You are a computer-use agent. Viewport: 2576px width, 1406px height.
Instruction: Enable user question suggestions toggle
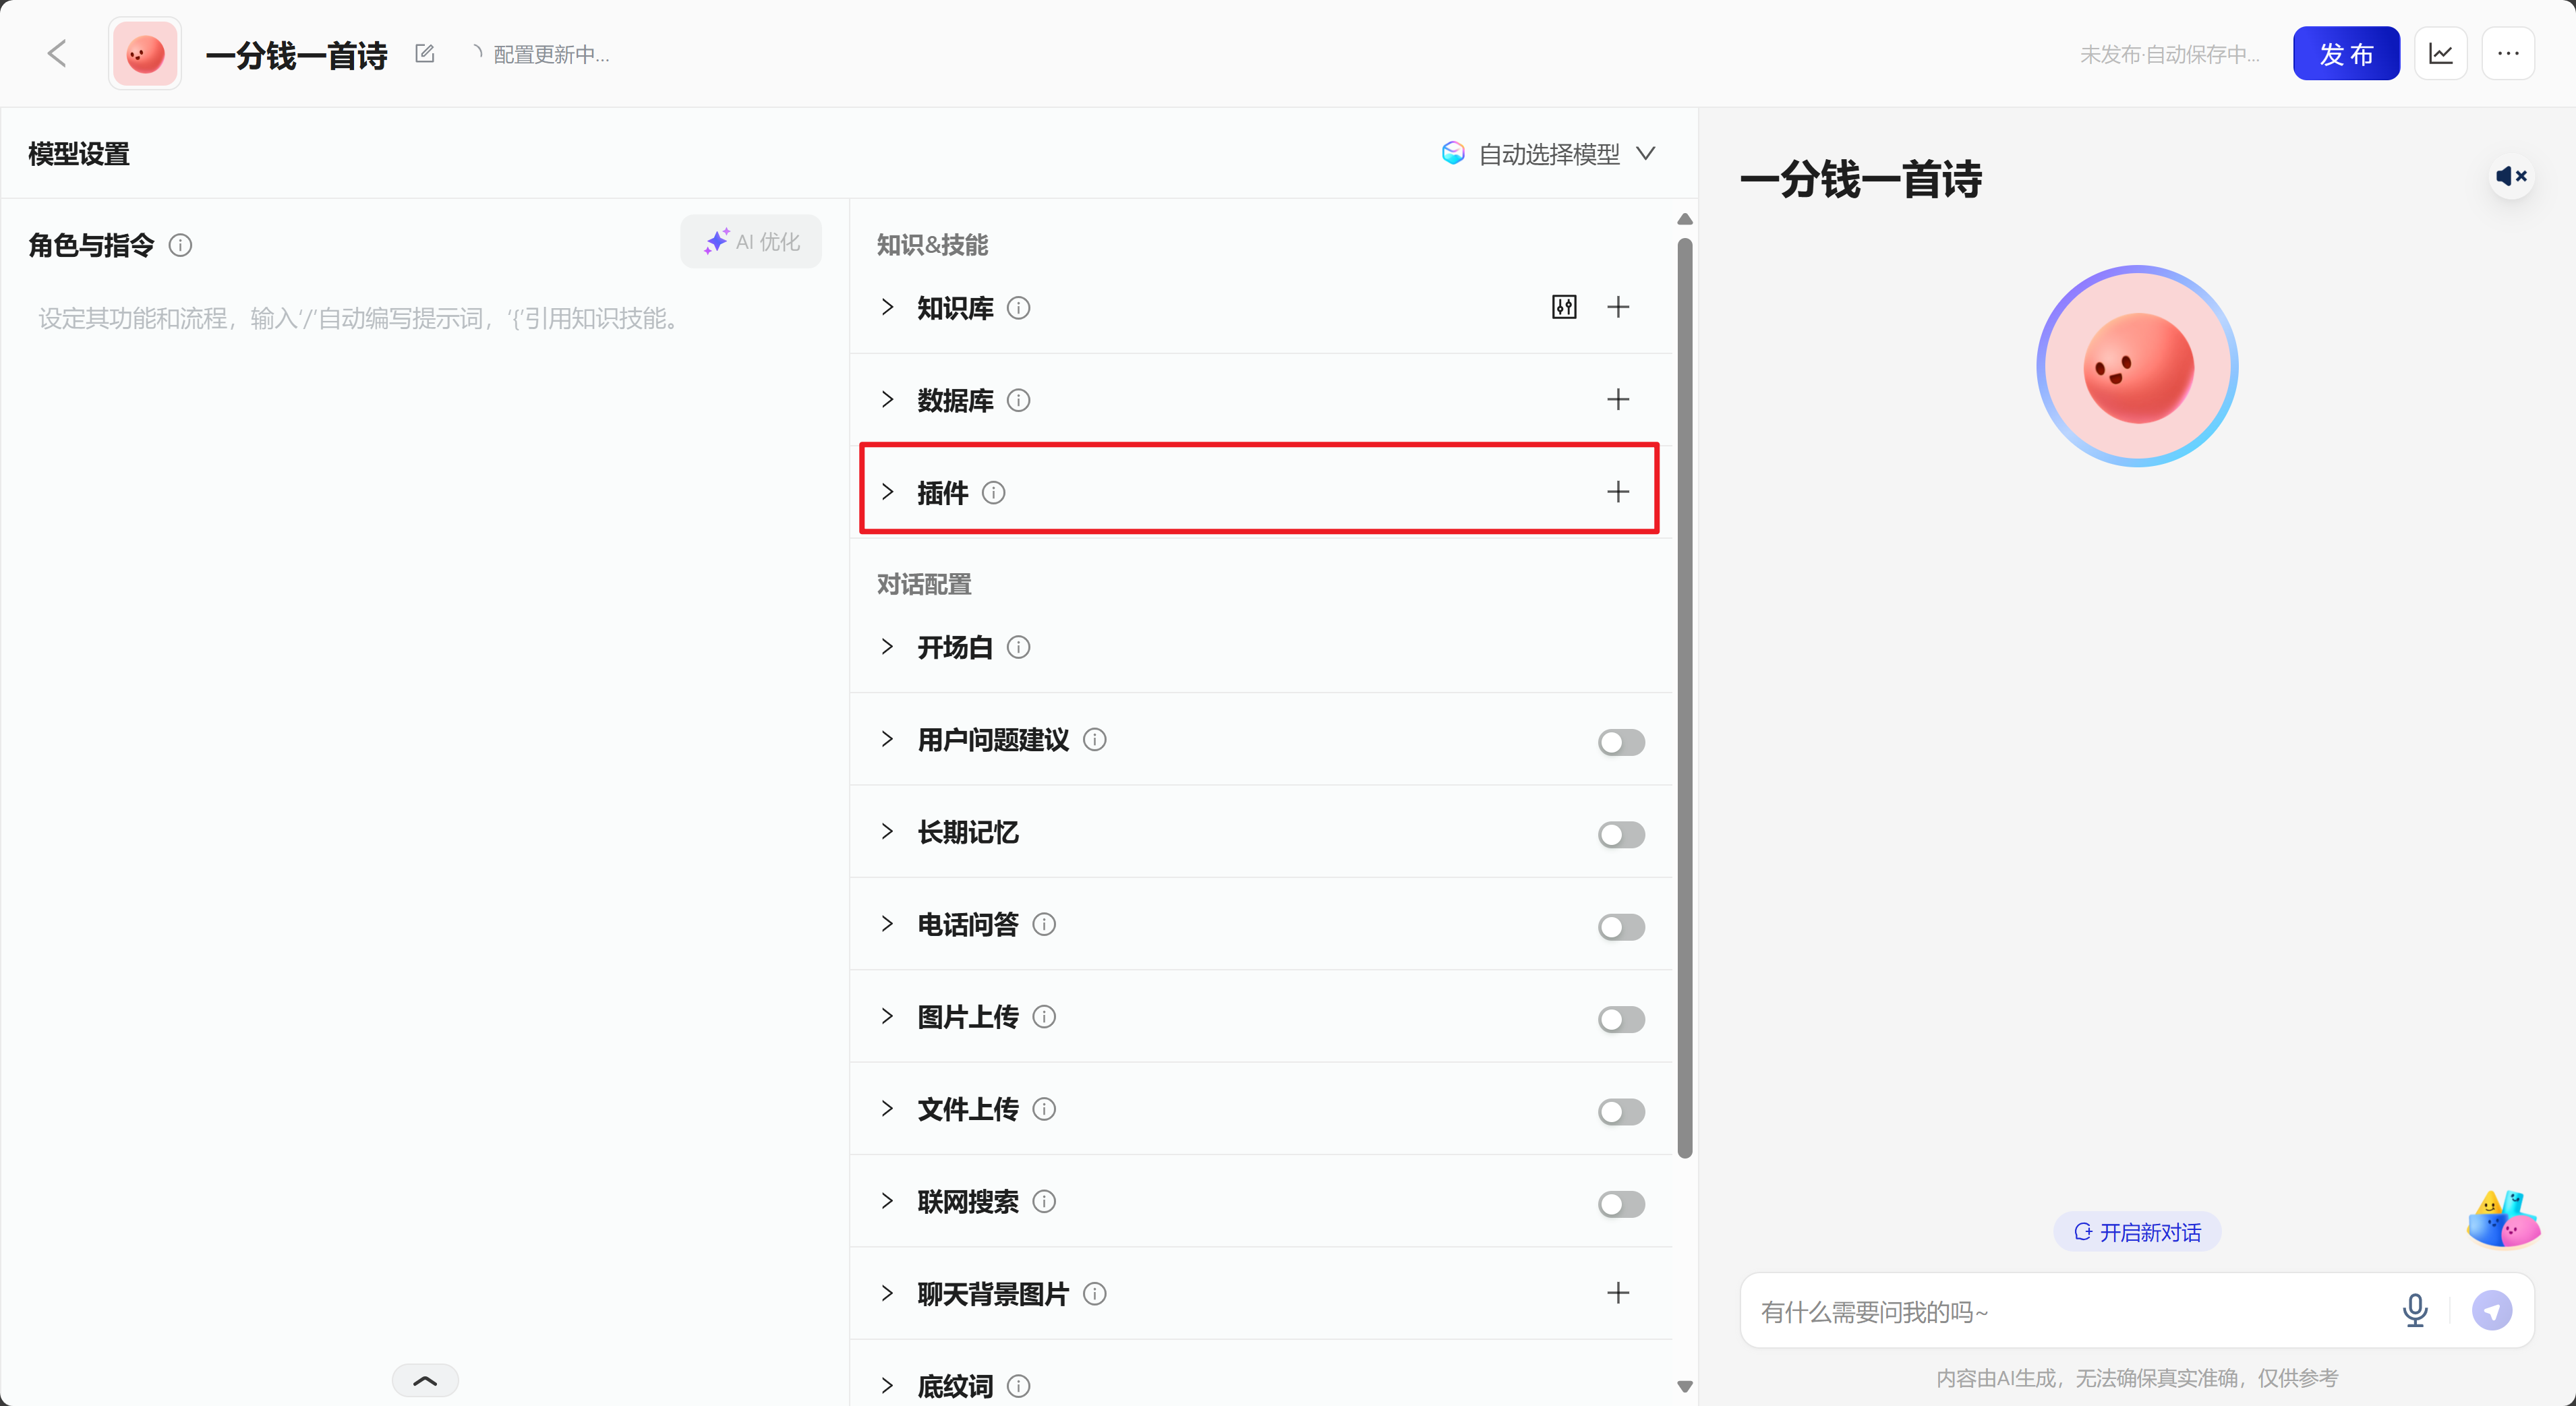pyautogui.click(x=1620, y=741)
